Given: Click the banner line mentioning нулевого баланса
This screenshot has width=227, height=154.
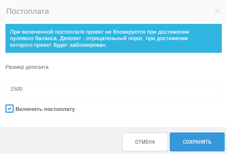Looking at the screenshot, I should pyautogui.click(x=99, y=39).
